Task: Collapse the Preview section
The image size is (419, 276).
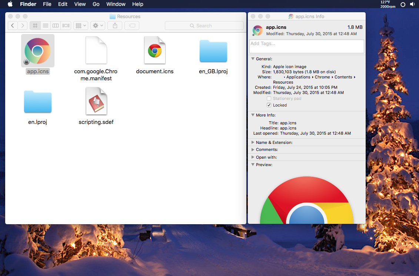Action: (253, 165)
